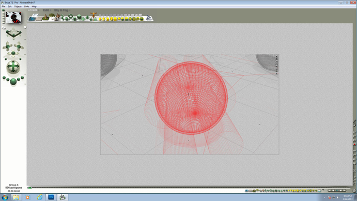Image resolution: width=357 pixels, height=201 pixels.
Task: Create a symmetrical lattice terrain
Action: 58,16
